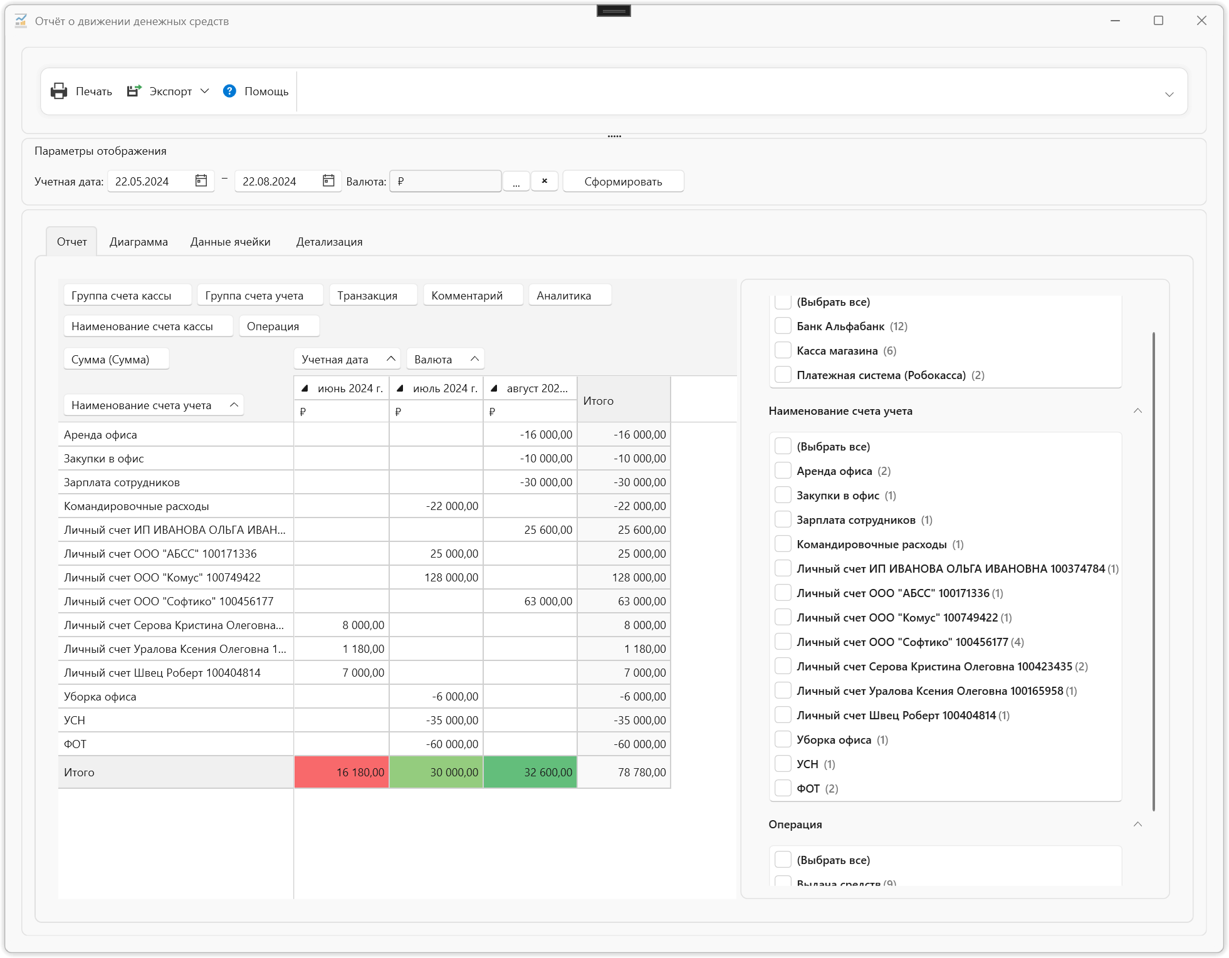Click the Группа счета учета field chip
The height and width of the screenshot is (958, 1229).
[x=260, y=296]
